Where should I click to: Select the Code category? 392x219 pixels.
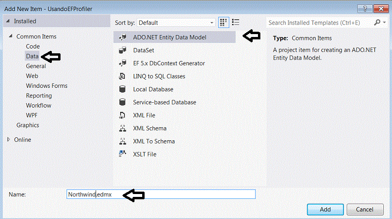[x=33, y=46]
